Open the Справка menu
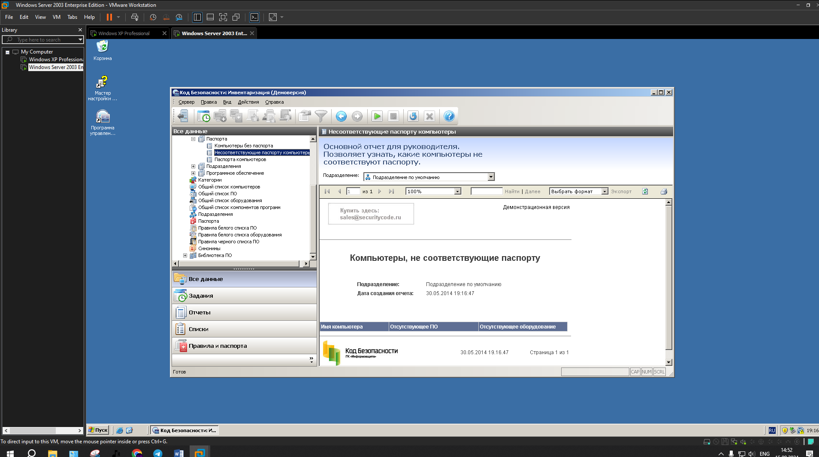This screenshot has width=819, height=457. pyautogui.click(x=275, y=102)
